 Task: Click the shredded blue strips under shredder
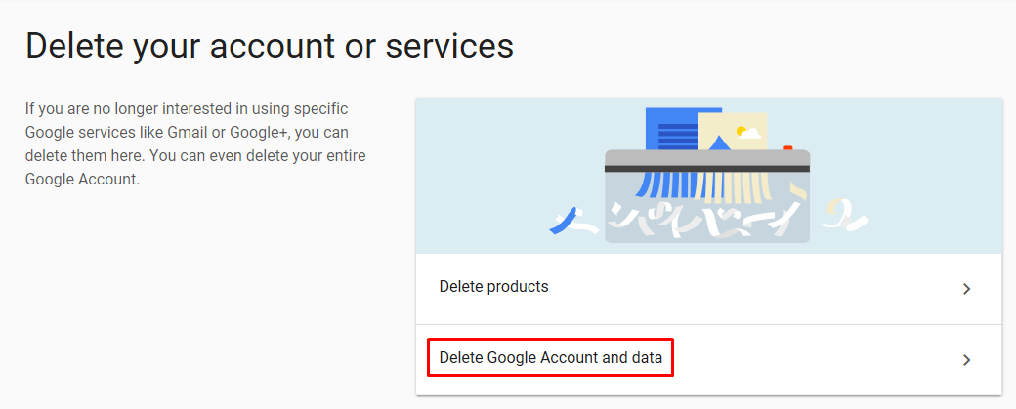coord(664,185)
